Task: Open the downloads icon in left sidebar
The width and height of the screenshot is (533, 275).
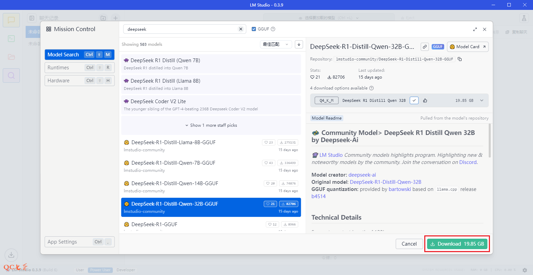Action: point(11,255)
